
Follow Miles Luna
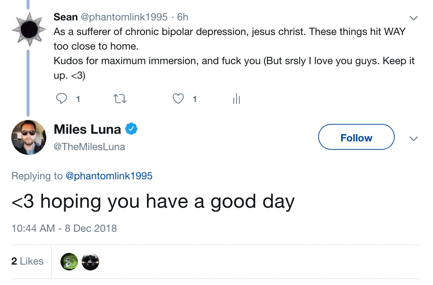(x=356, y=137)
